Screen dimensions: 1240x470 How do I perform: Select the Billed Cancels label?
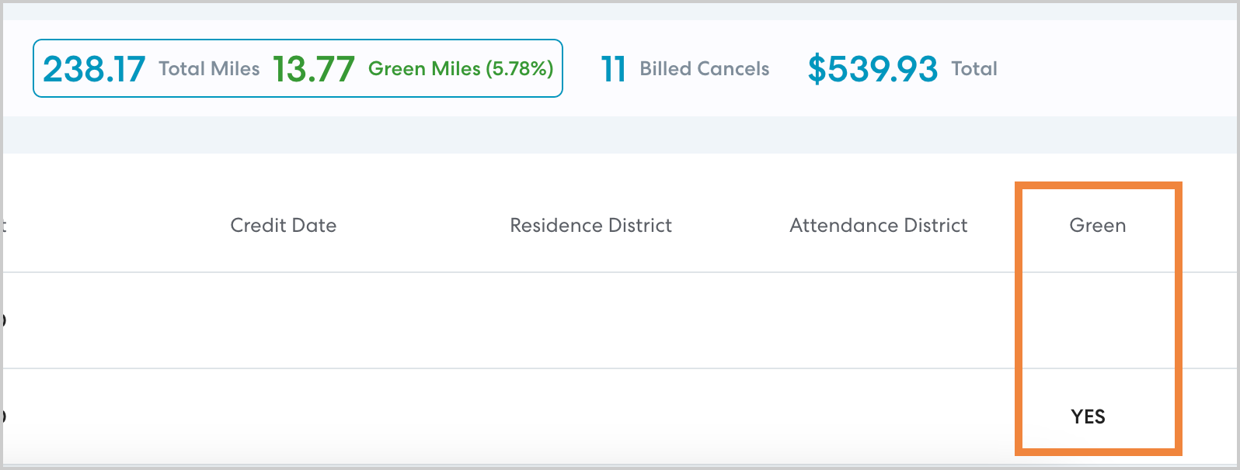coord(704,69)
